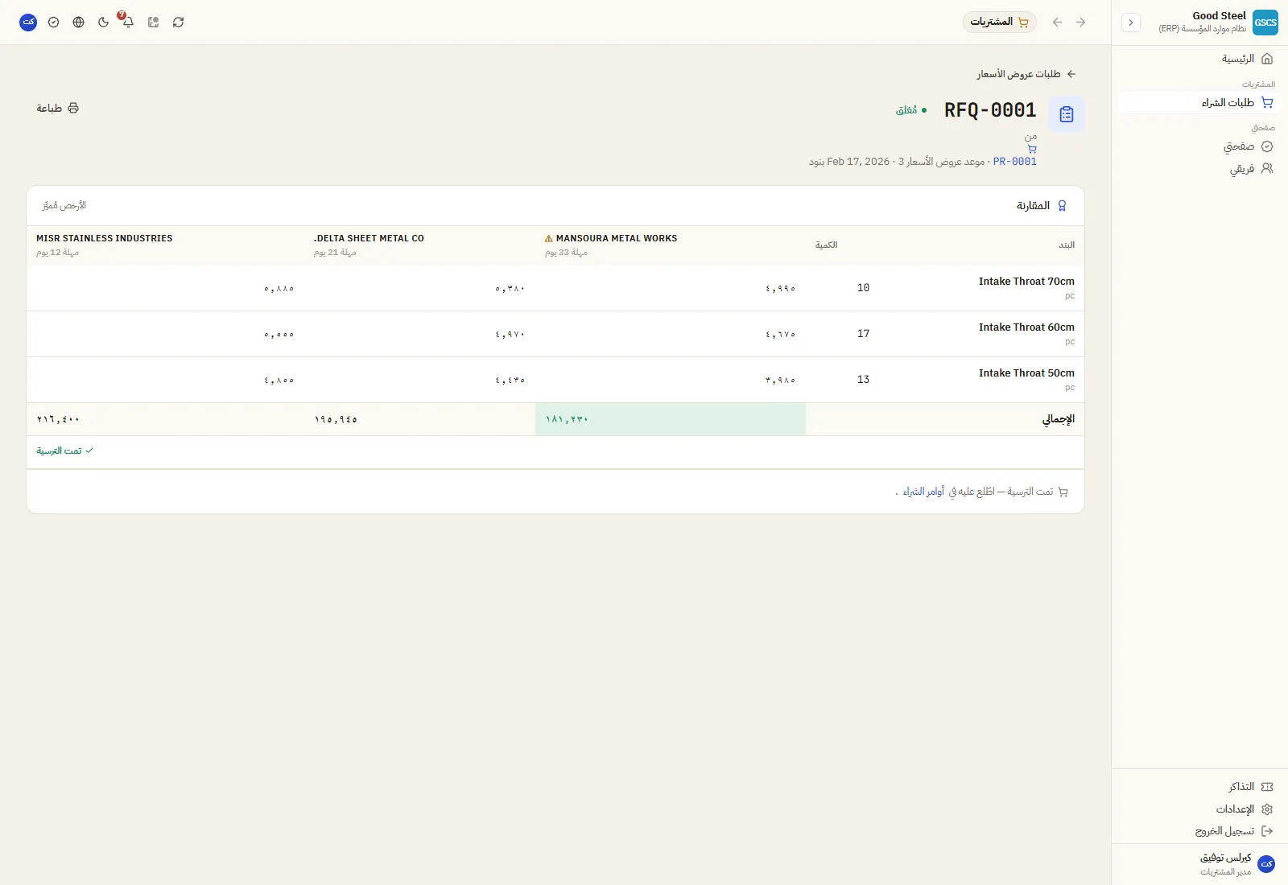This screenshot has height=885, width=1288.
Task: Click the layout icon beside the bell
Action: pos(153,23)
